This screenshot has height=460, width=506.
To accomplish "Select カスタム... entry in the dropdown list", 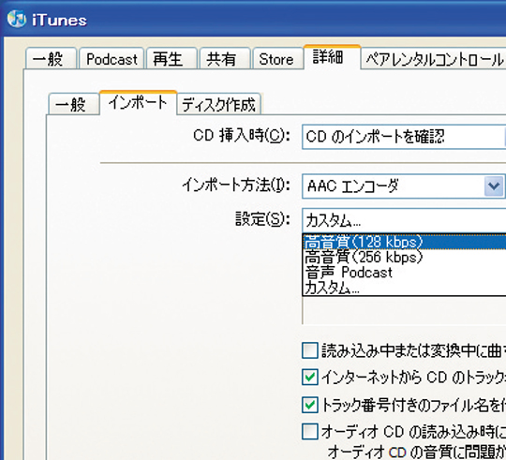I will tap(405, 287).
